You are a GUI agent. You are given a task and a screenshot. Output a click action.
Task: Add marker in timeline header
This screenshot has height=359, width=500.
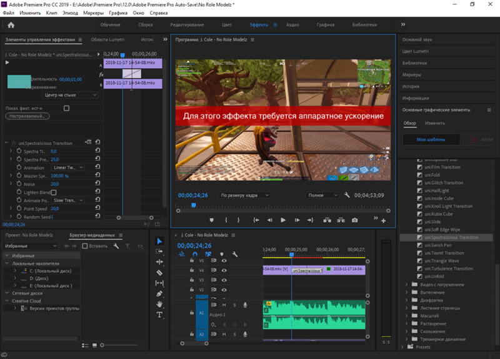click(x=222, y=254)
